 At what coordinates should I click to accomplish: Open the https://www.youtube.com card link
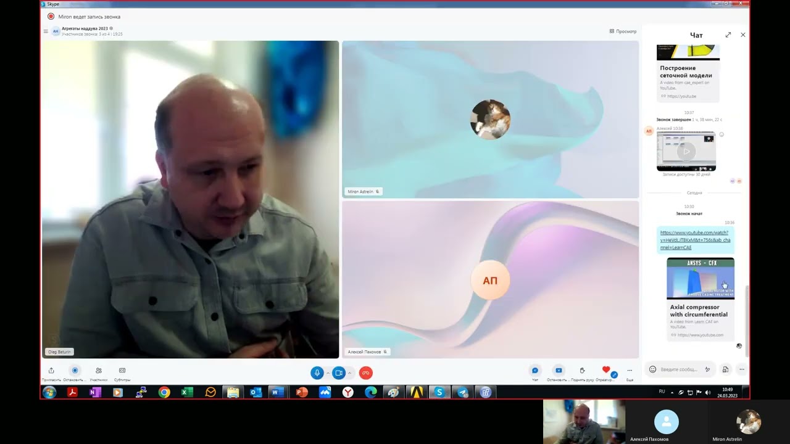(x=700, y=335)
